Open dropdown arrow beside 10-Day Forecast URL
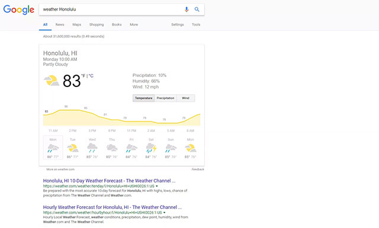This screenshot has height=228, width=379. (x=157, y=186)
